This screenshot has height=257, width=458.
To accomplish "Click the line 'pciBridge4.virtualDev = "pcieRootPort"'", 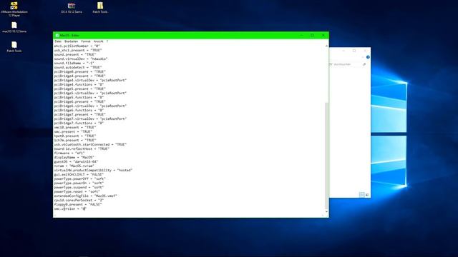I will pos(91,80).
